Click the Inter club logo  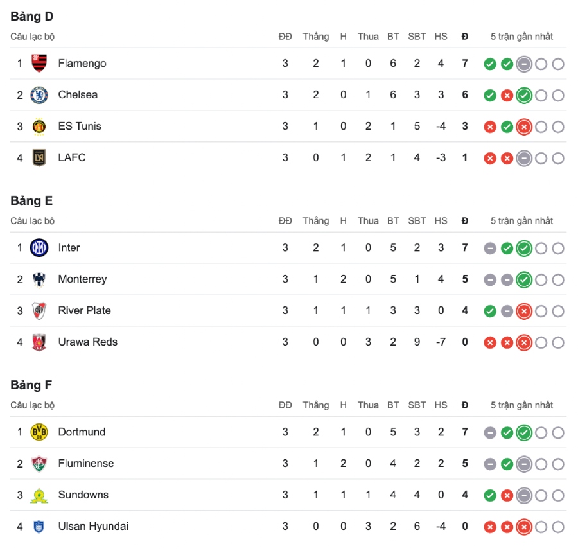point(39,247)
